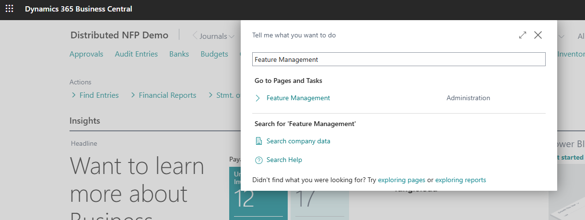This screenshot has width=585, height=220.
Task: Select Search company data option
Action: (x=298, y=141)
